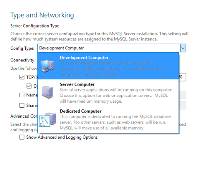The width and height of the screenshot is (200, 182).
Task: Pick the Dedicated Computer configuration
Action: [108, 120]
